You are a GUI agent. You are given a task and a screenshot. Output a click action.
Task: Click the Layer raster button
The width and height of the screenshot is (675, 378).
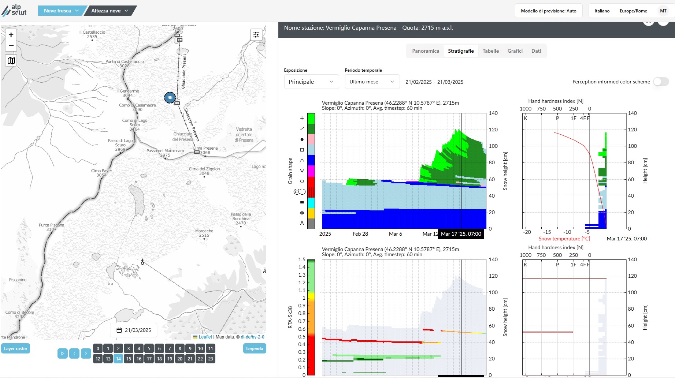[x=16, y=349]
